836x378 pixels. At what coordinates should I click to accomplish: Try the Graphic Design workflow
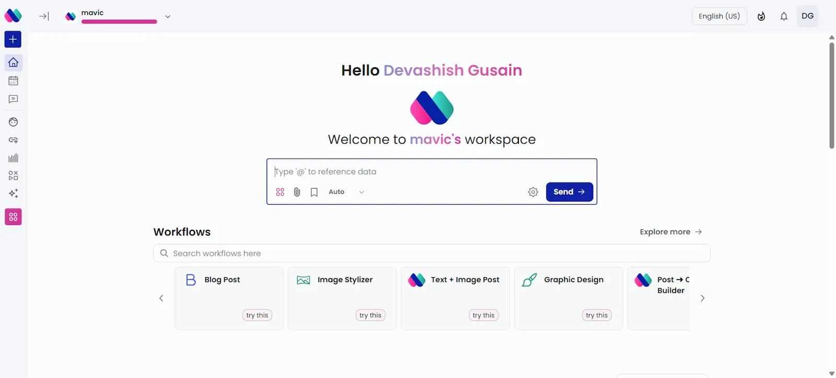coord(597,315)
